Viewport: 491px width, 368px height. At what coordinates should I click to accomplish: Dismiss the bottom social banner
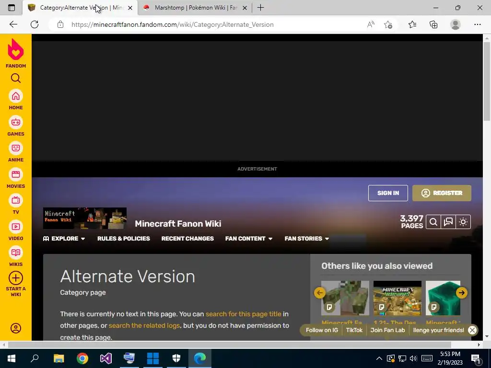(x=472, y=330)
